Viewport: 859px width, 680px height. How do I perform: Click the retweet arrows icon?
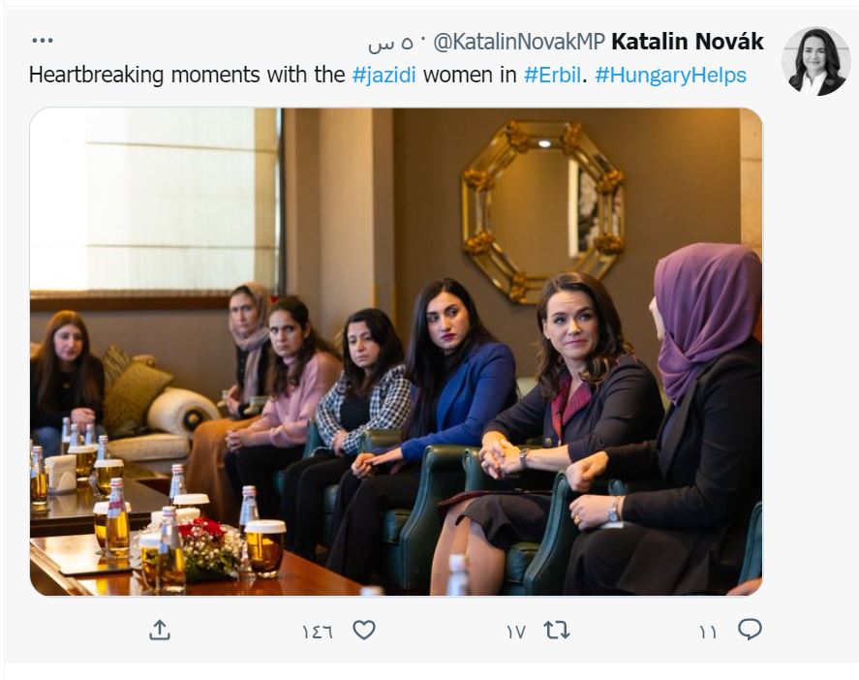point(557,631)
